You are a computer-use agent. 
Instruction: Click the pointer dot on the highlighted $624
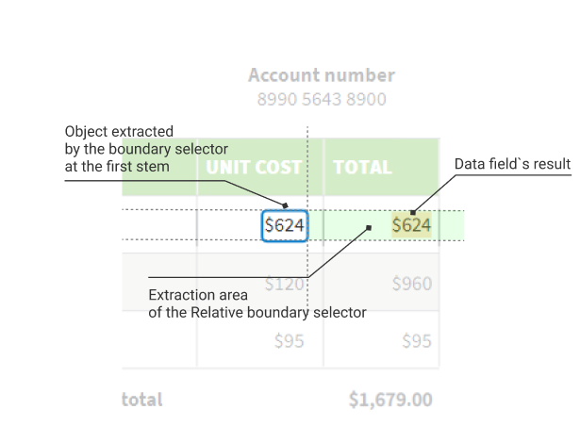tap(412, 214)
